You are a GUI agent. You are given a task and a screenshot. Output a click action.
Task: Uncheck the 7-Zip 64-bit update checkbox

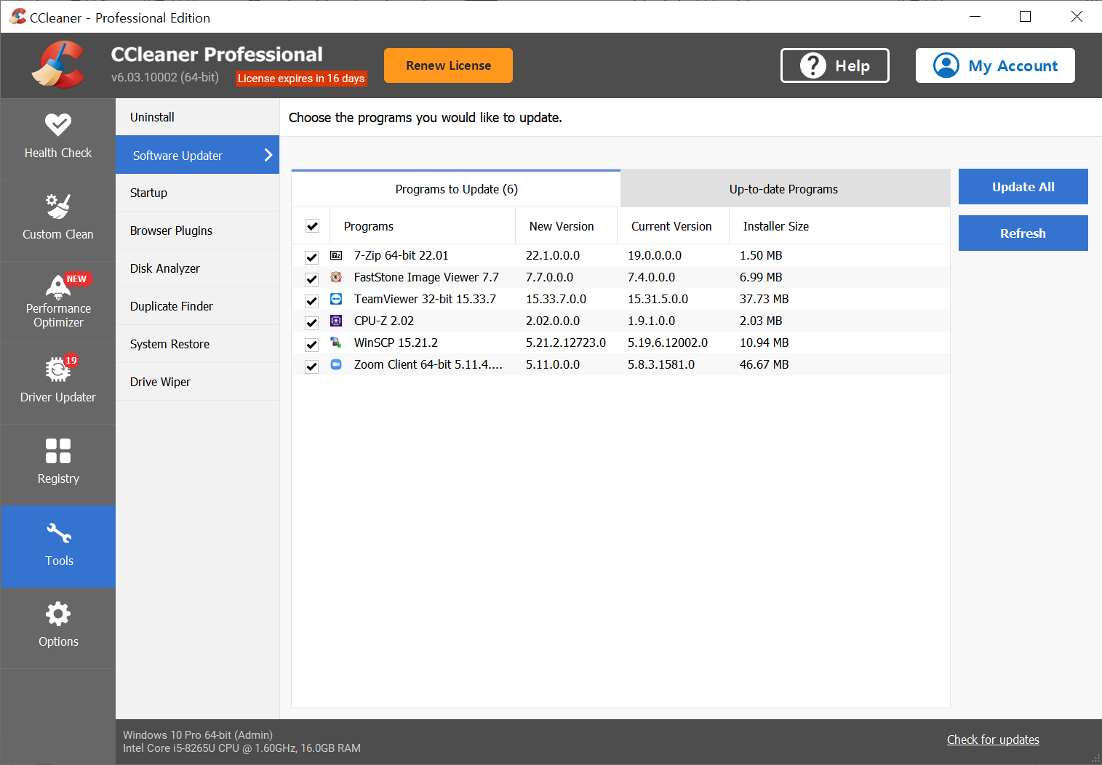point(311,257)
